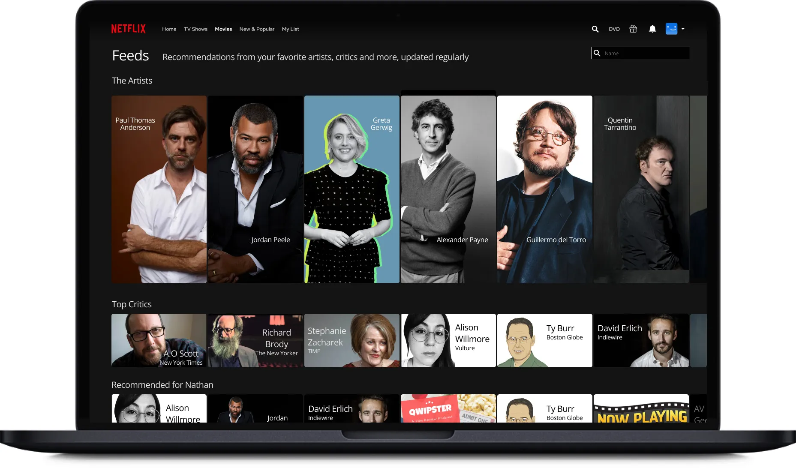Viewport: 796px width, 468px height.
Task: Select Ty Burr from Top Critics
Action: [544, 340]
